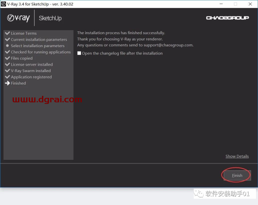Click the Chaos Group logo
258x205 pixels.
pyautogui.click(x=227, y=18)
